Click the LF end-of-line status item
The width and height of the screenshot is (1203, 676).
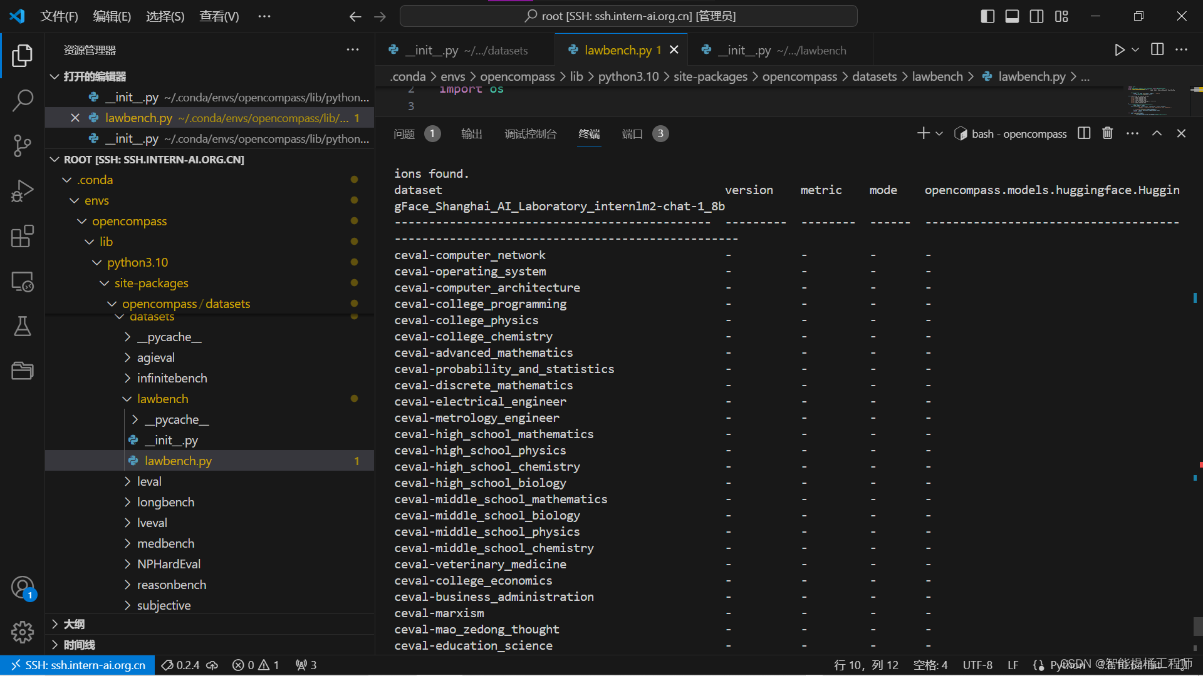tap(1013, 665)
